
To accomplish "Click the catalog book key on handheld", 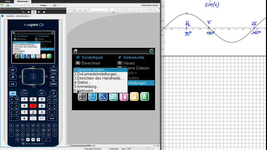I will pyautogui.click(x=55, y=99).
